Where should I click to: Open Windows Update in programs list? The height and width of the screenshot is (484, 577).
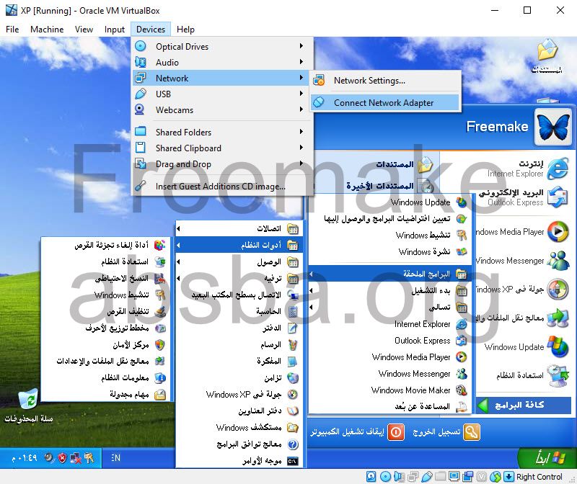click(389, 202)
